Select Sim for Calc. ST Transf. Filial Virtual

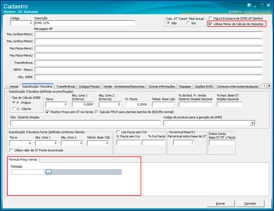188,23
